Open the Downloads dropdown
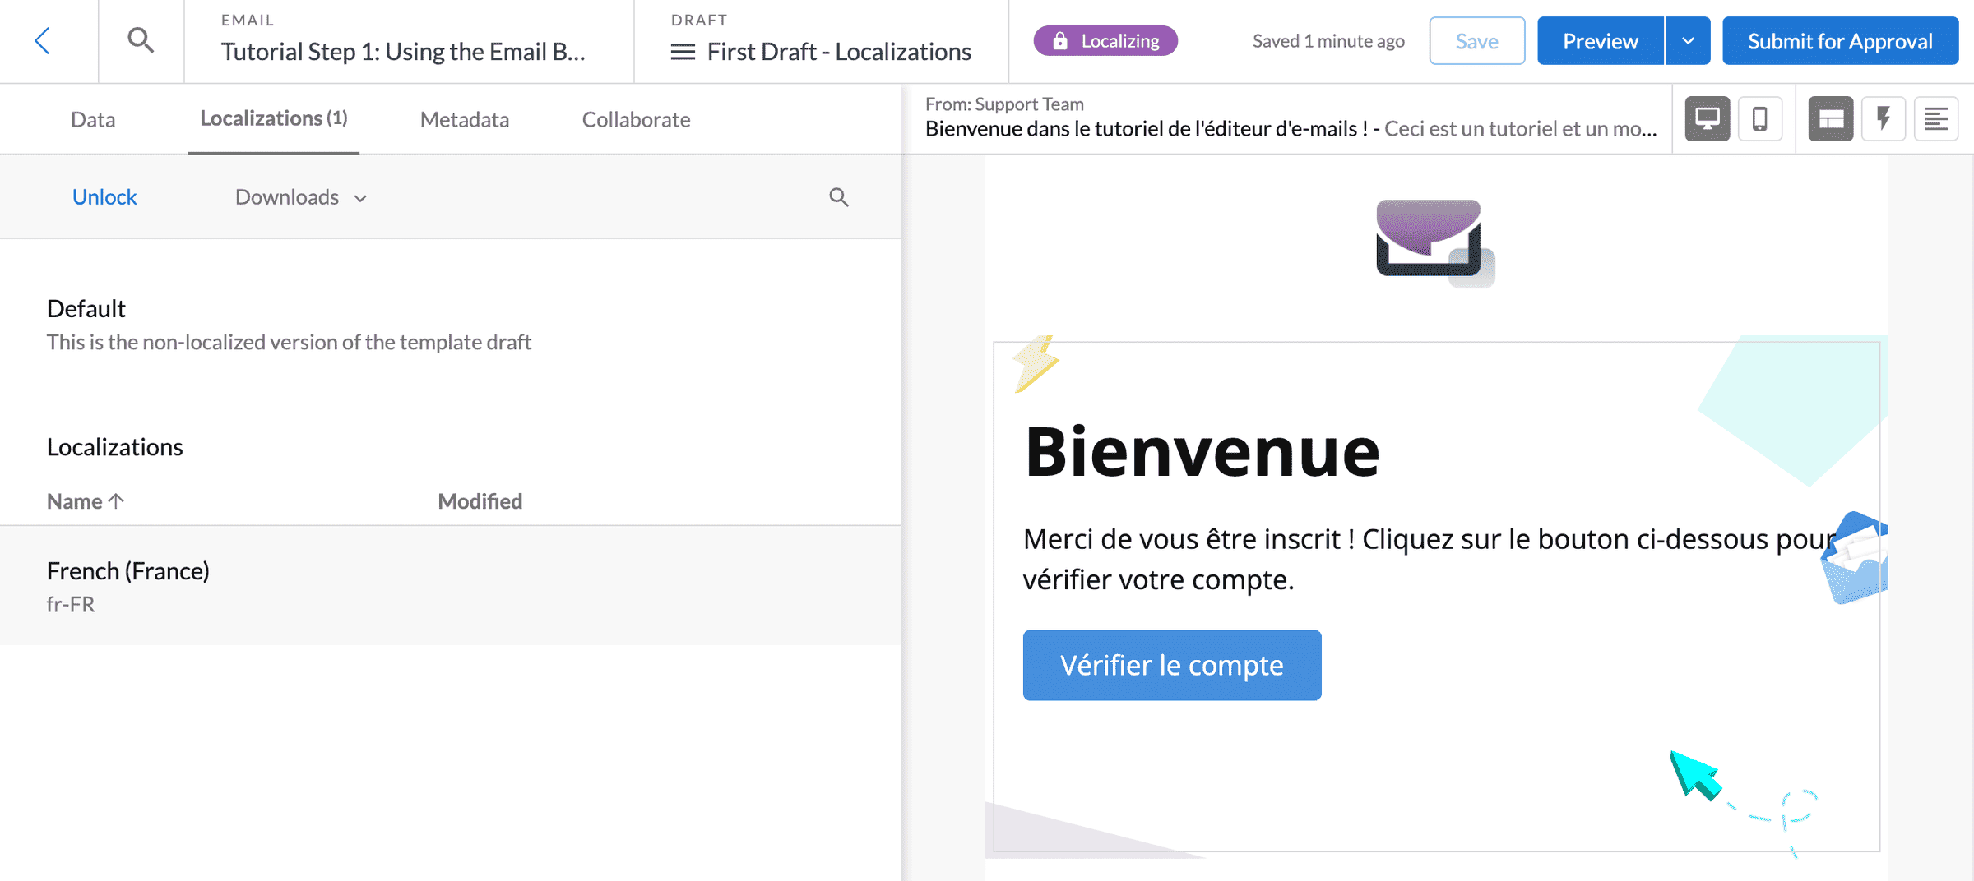Image resolution: width=1974 pixels, height=881 pixels. 301,197
